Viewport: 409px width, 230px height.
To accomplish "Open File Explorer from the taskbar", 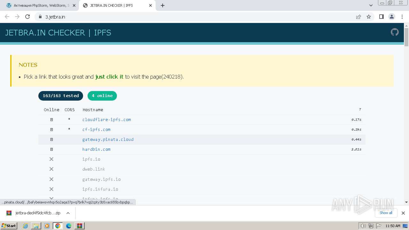I will point(36,226).
